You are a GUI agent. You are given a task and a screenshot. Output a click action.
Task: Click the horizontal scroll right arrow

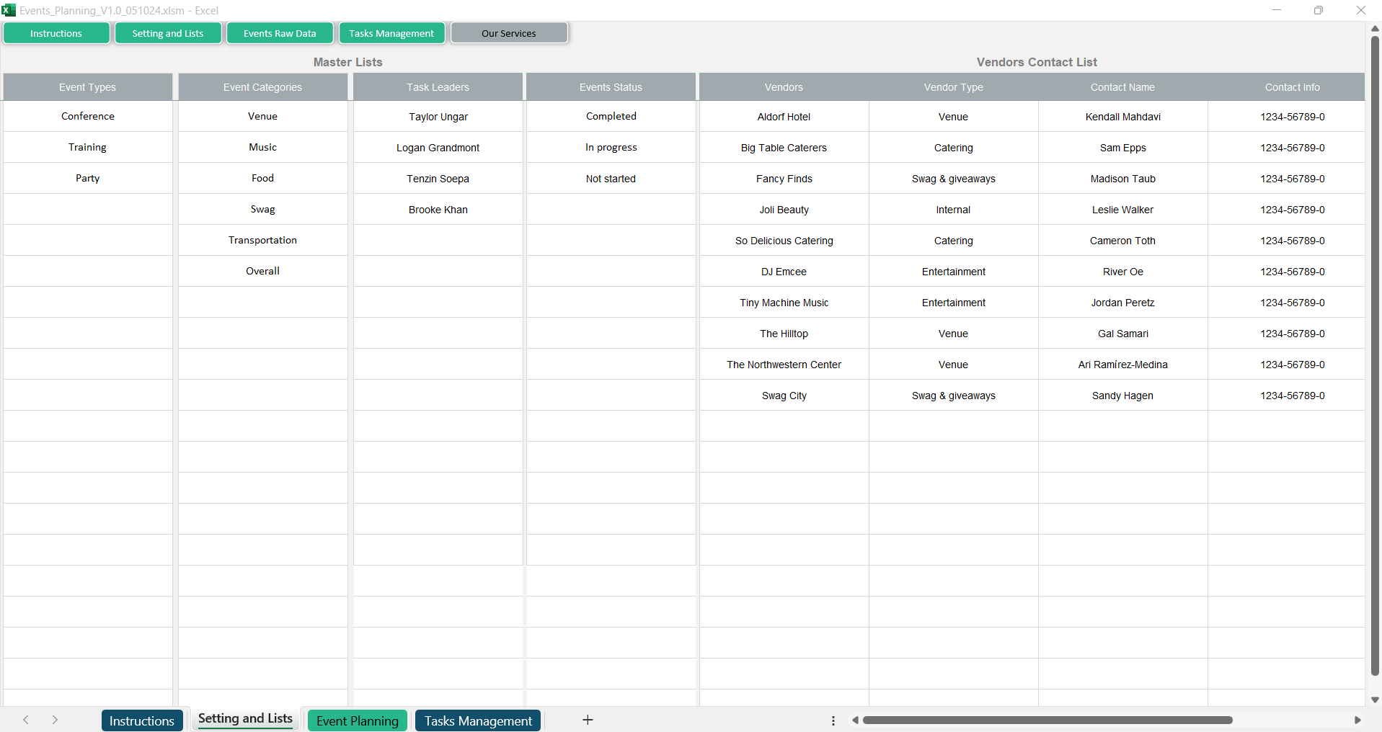[1357, 720]
